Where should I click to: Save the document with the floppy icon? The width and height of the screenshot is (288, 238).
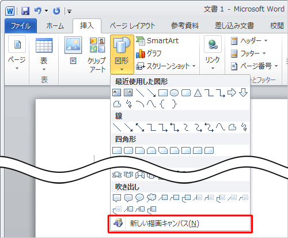click(x=25, y=11)
